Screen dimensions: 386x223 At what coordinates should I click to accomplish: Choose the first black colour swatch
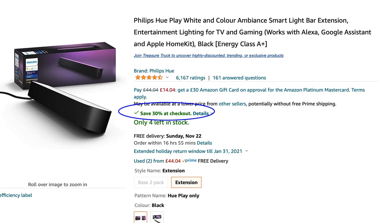[x=140, y=217]
